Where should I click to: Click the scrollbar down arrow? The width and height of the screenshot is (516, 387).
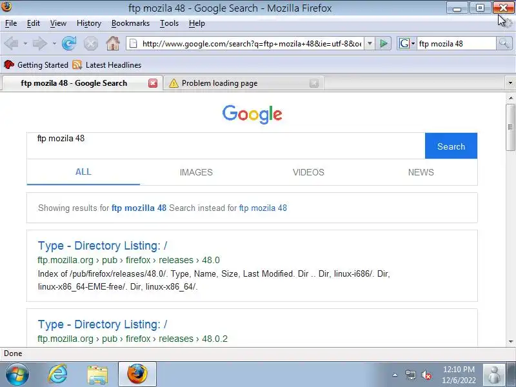[x=511, y=342]
